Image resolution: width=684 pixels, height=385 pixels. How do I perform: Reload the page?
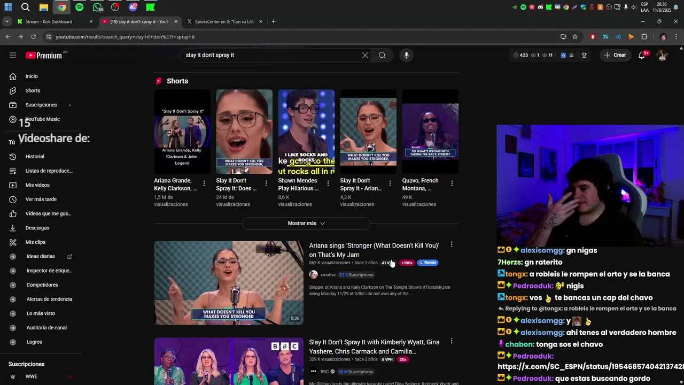pos(33,37)
